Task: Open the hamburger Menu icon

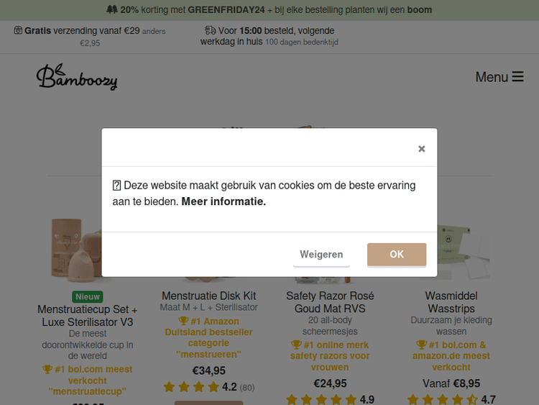Action: pyautogui.click(x=517, y=76)
